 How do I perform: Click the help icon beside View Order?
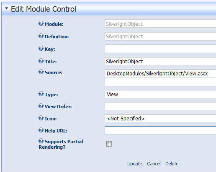tap(41, 106)
